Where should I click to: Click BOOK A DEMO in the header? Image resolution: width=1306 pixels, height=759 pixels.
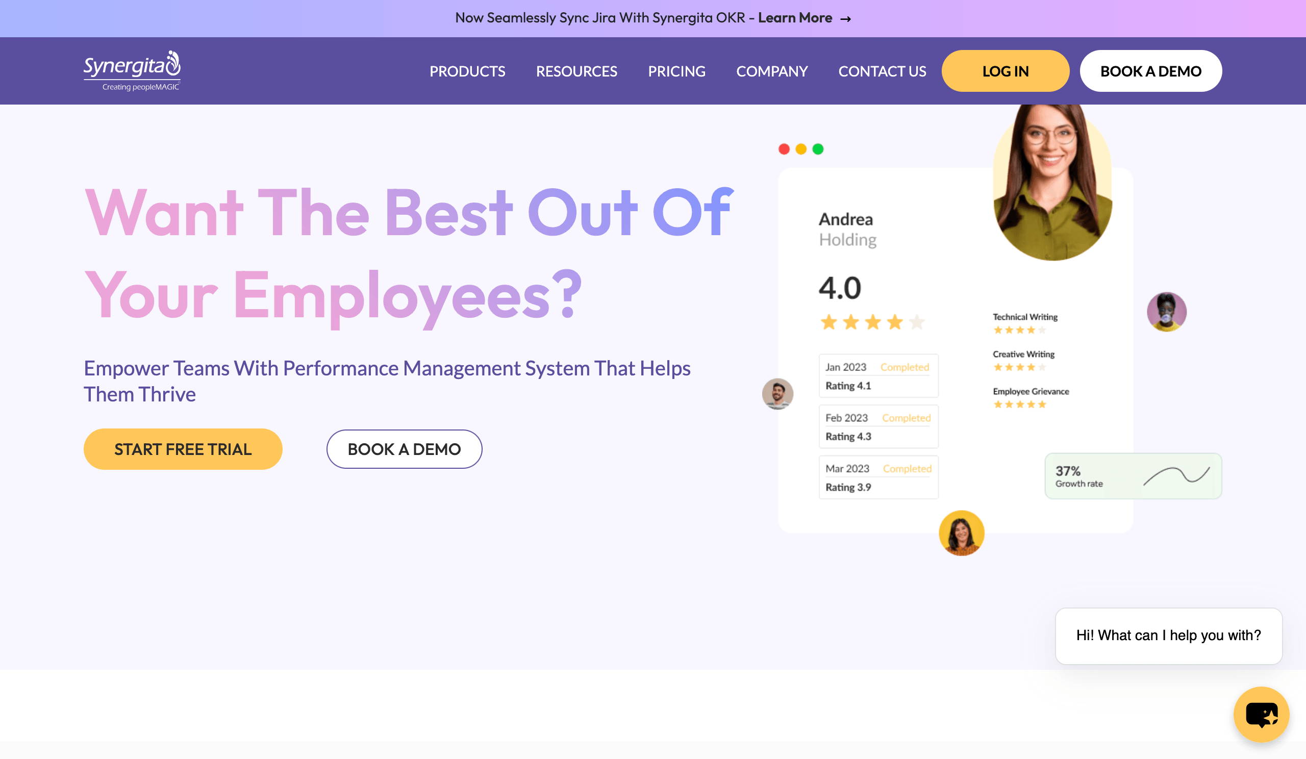pyautogui.click(x=1150, y=71)
